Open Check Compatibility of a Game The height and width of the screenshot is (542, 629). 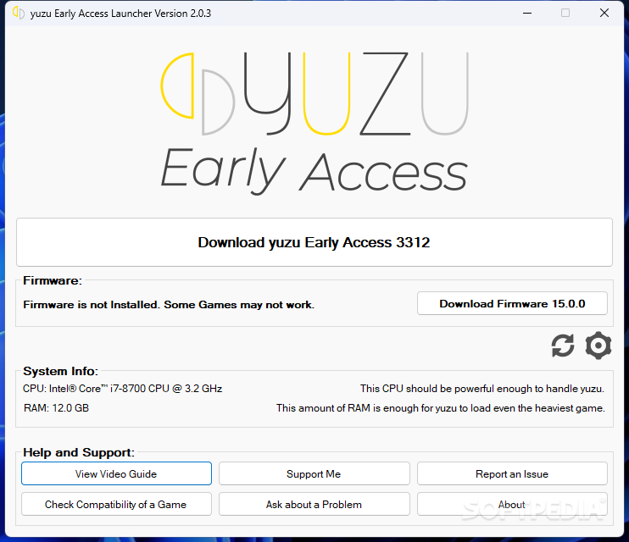[x=116, y=504]
